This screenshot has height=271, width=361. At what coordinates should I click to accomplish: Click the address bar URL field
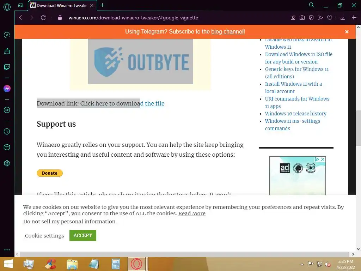coord(133,18)
